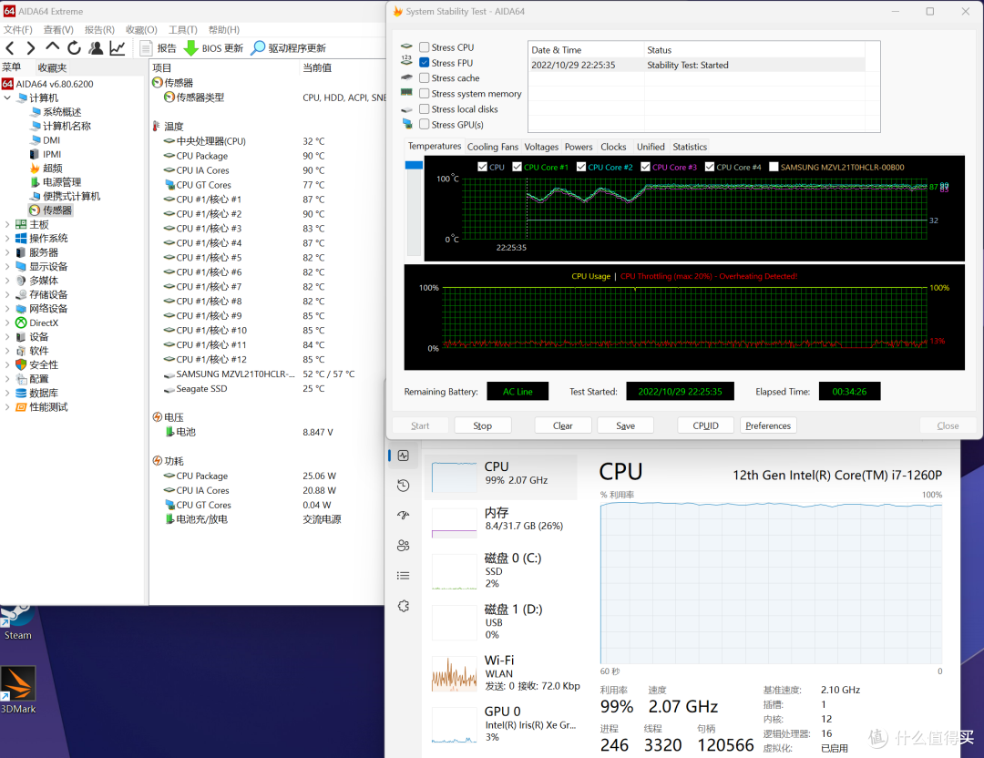The width and height of the screenshot is (984, 758).
Task: Expand the 显示设备 tree node
Action: 7,267
